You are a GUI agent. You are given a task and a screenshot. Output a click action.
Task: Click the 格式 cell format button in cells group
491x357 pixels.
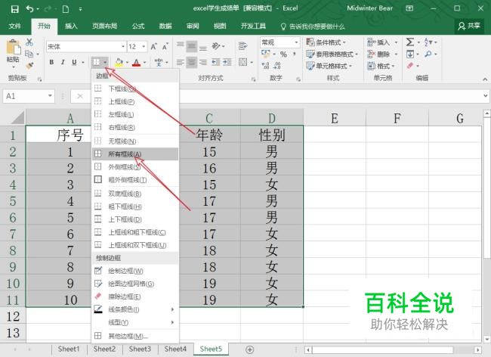[381, 66]
